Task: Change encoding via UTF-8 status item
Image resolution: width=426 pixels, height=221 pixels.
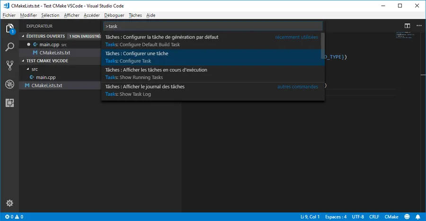Action: click(x=358, y=217)
